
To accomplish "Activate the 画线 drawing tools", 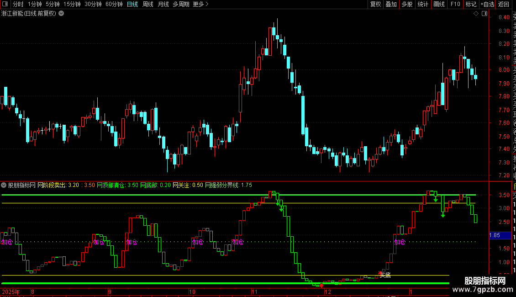I will click(x=439, y=4).
